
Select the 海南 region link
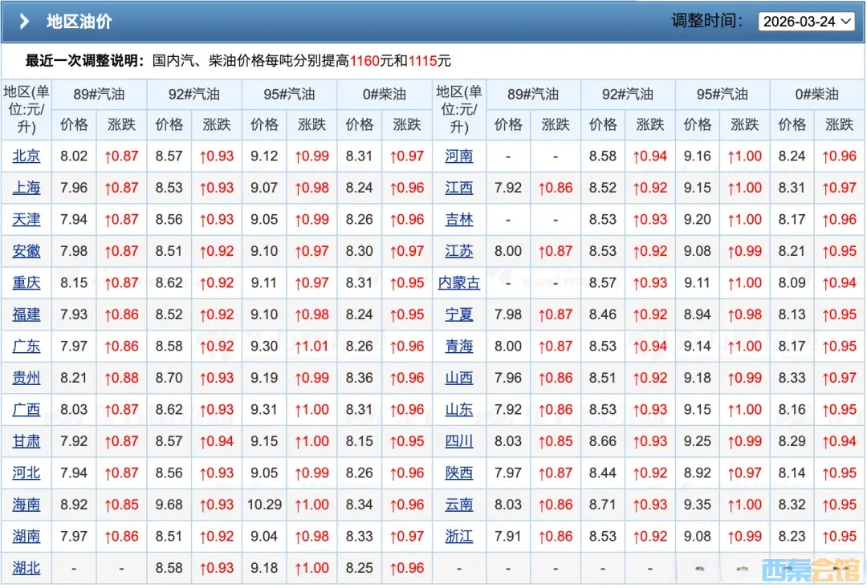pos(26,505)
